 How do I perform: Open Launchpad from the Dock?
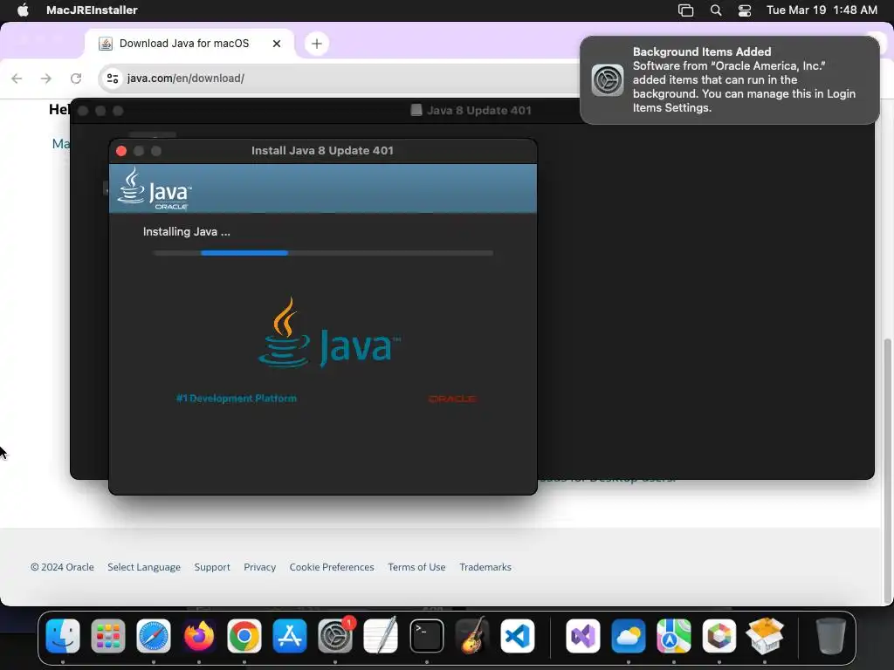[107, 636]
